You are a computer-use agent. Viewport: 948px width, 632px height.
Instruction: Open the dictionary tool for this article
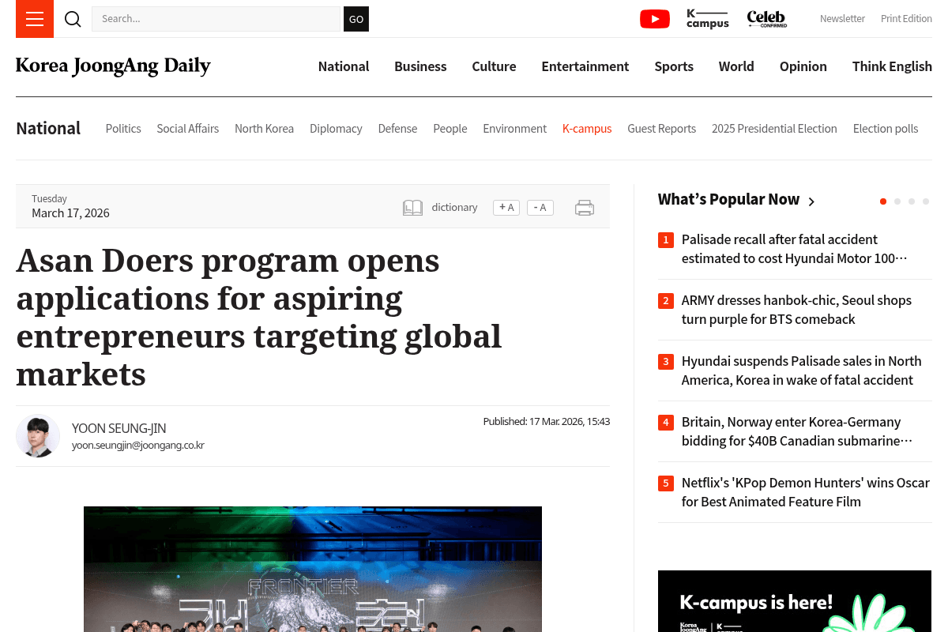440,207
